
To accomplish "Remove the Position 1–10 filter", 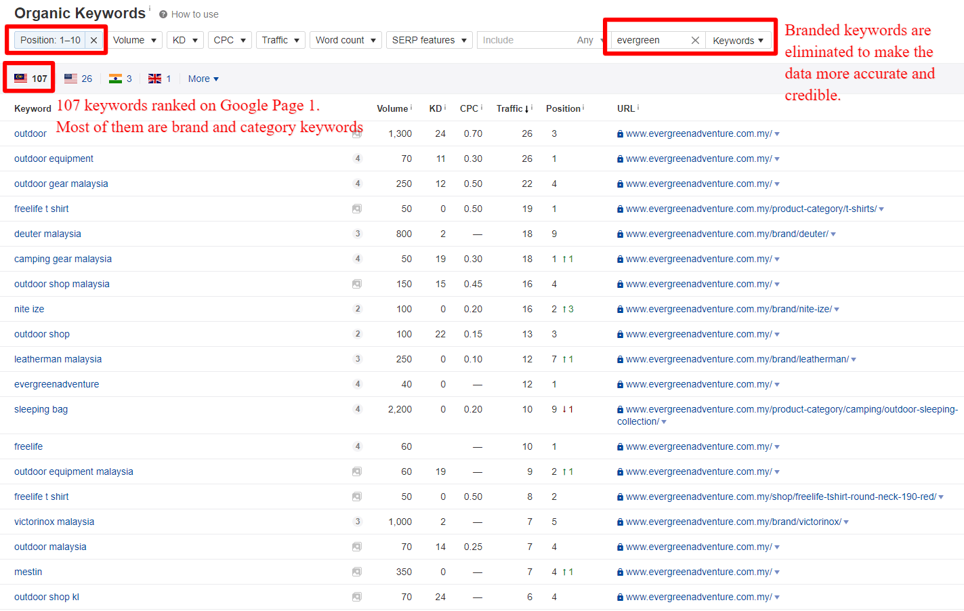I will click(94, 40).
